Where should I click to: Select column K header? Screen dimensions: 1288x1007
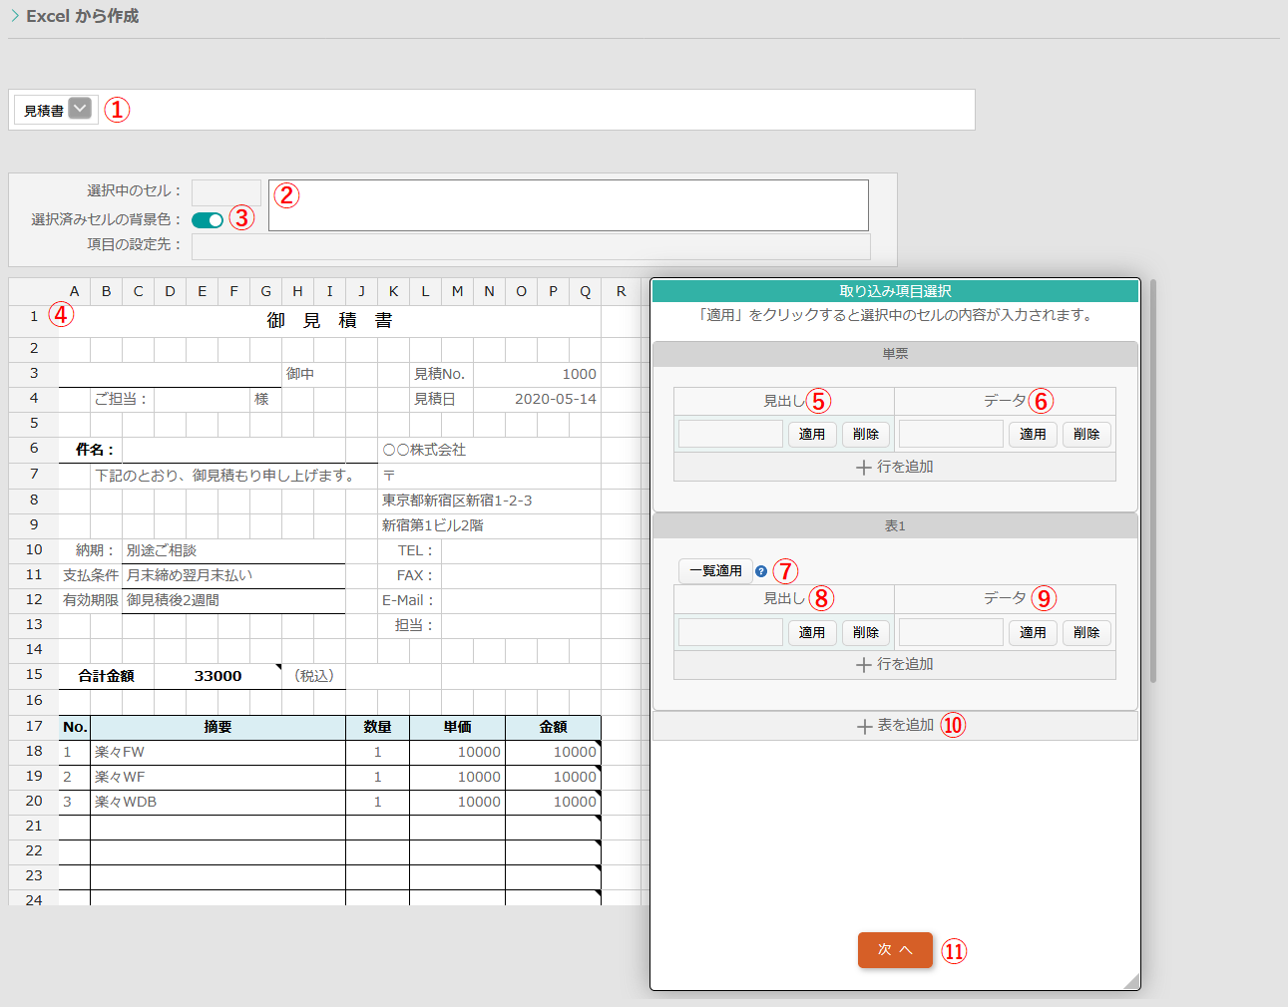pyautogui.click(x=393, y=291)
